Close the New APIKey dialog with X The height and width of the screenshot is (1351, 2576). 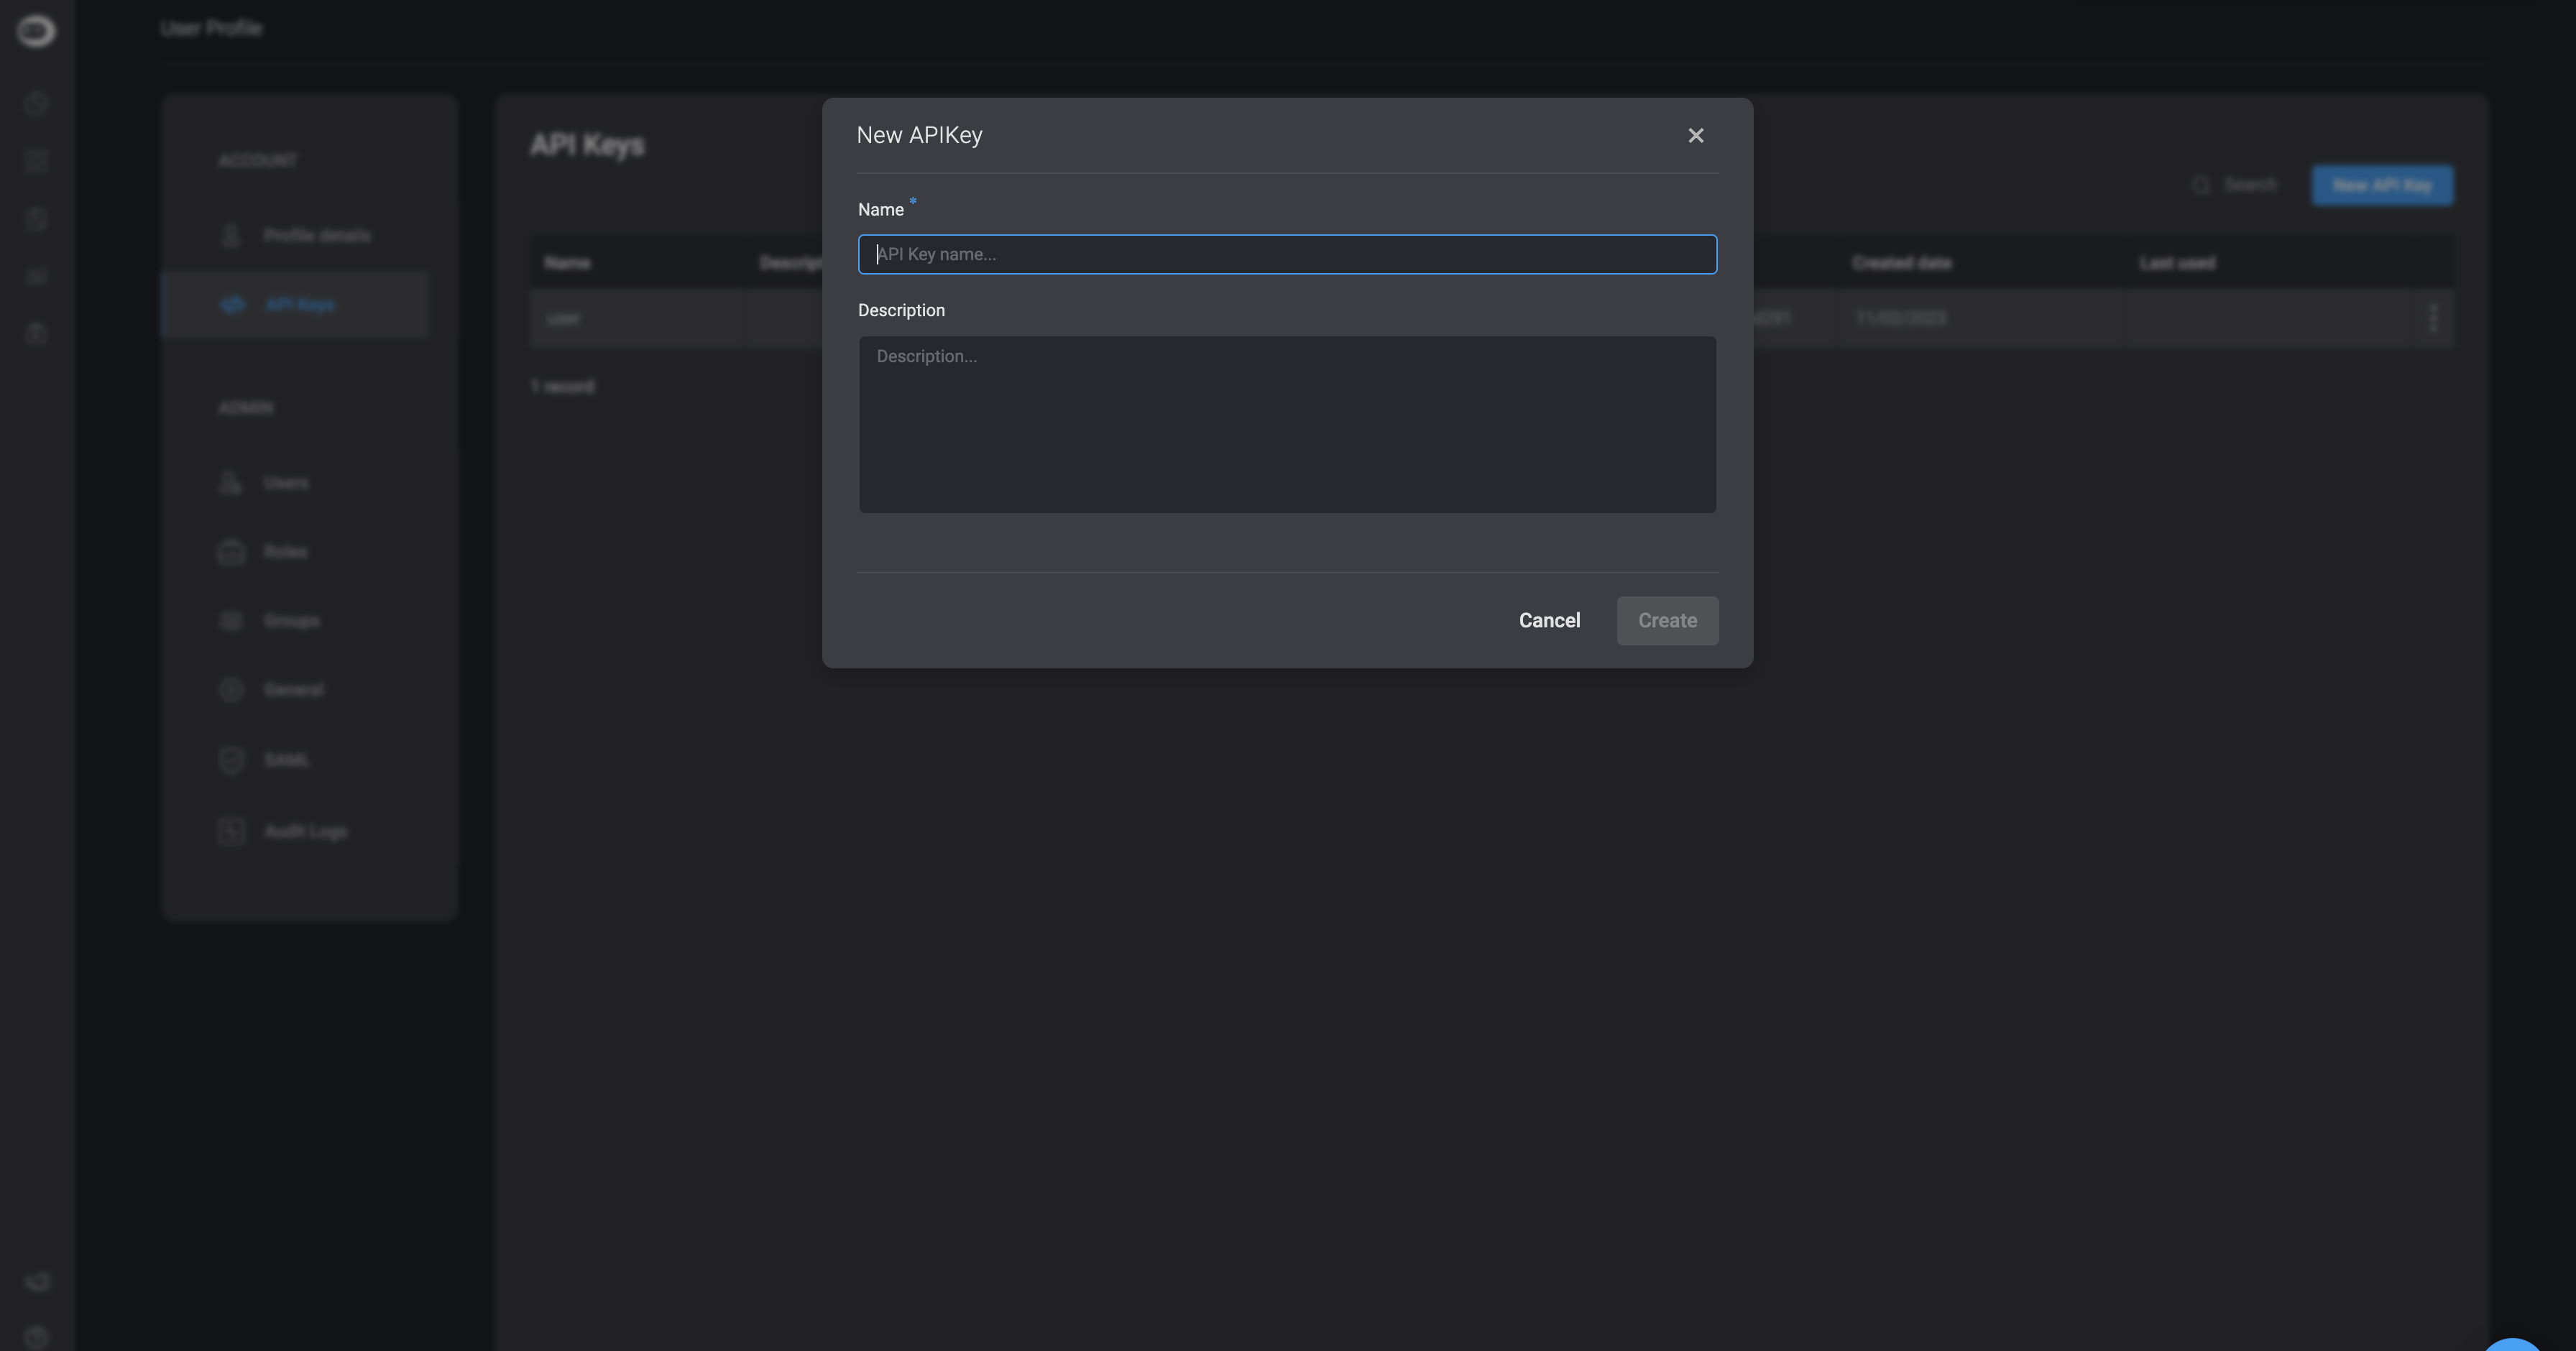coord(1695,135)
